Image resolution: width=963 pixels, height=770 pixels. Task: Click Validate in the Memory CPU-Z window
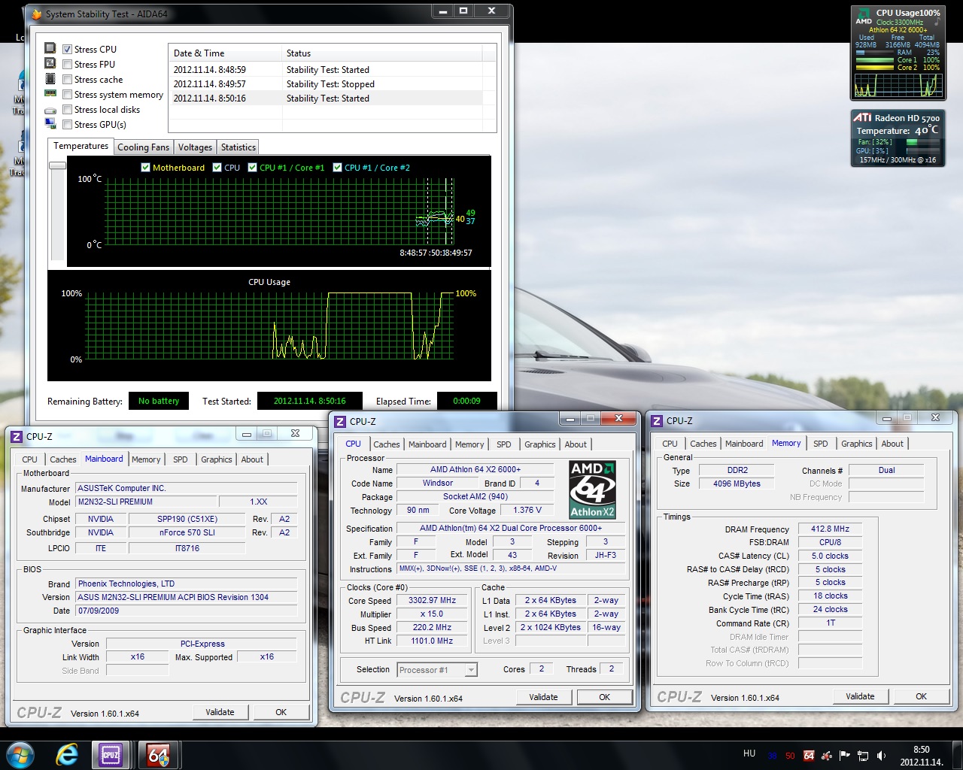pyautogui.click(x=860, y=696)
